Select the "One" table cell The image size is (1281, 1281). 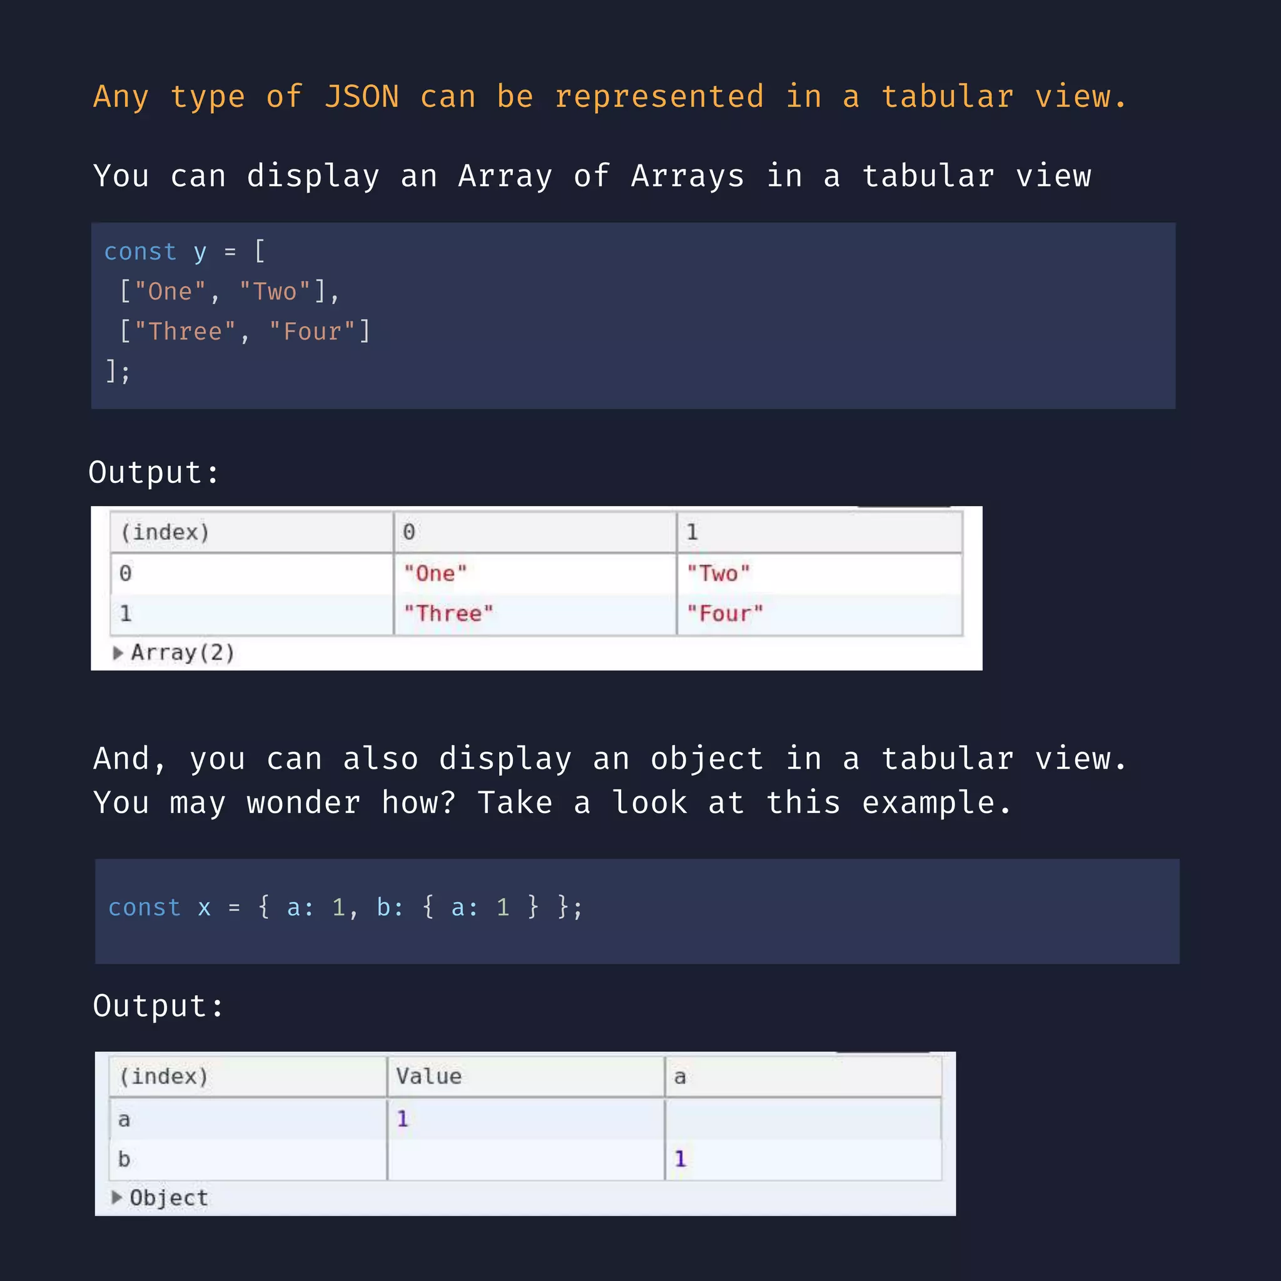tap(535, 574)
